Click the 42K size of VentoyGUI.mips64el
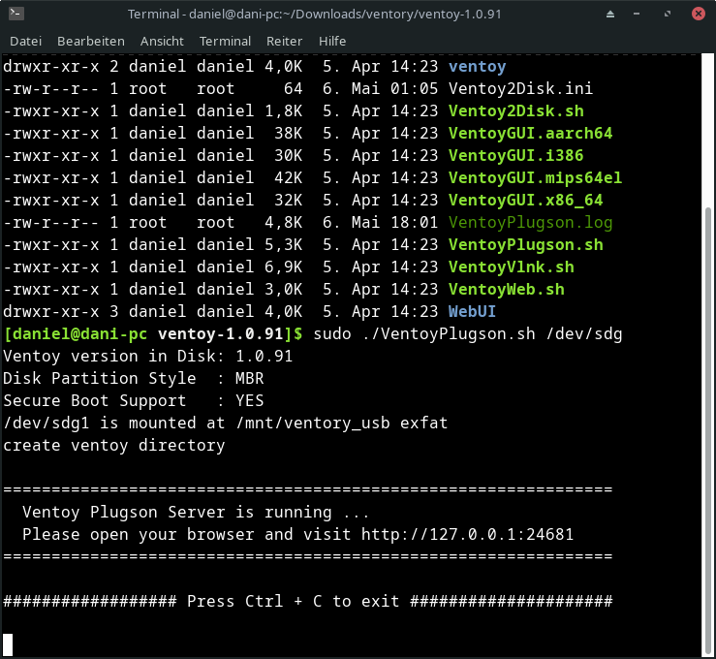This screenshot has height=659, width=716. [288, 177]
